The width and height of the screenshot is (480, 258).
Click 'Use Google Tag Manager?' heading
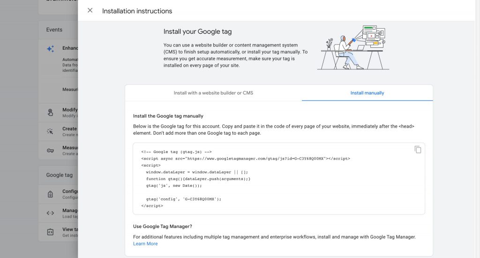click(x=163, y=227)
